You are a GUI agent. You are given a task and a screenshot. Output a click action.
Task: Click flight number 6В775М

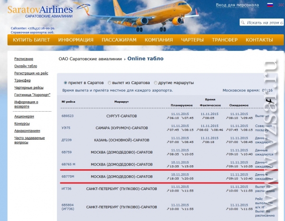68,177
